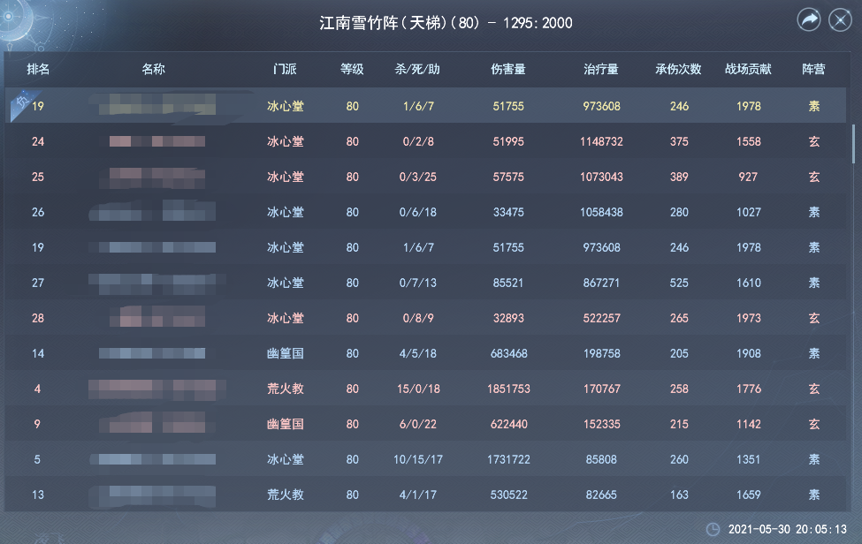Click the clock icon beside the timestamp

[713, 530]
